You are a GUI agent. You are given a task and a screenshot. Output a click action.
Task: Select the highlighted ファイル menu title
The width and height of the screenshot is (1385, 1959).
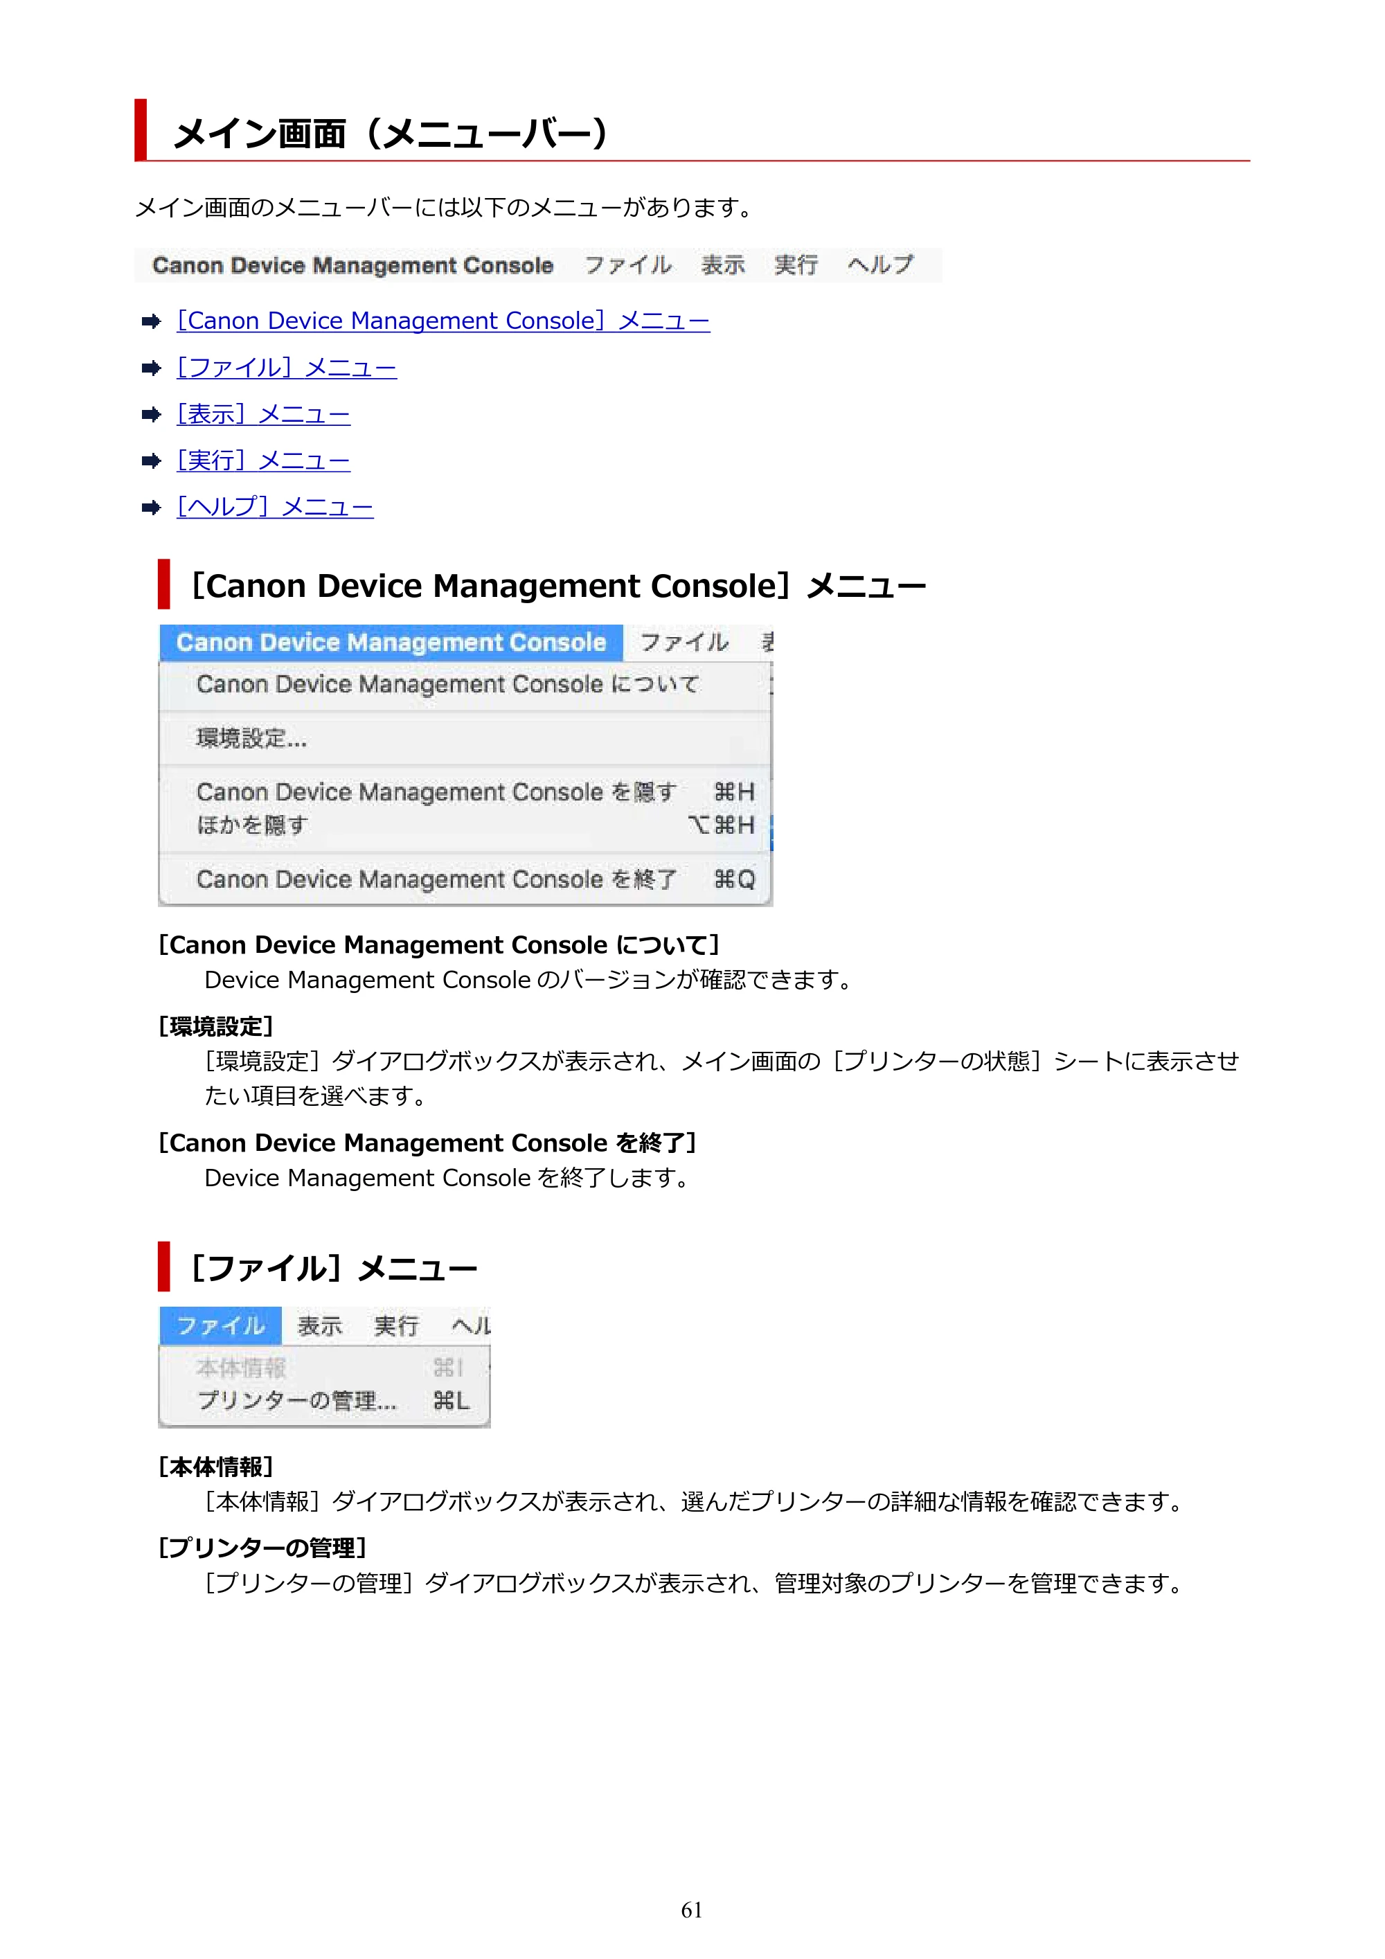[221, 1326]
